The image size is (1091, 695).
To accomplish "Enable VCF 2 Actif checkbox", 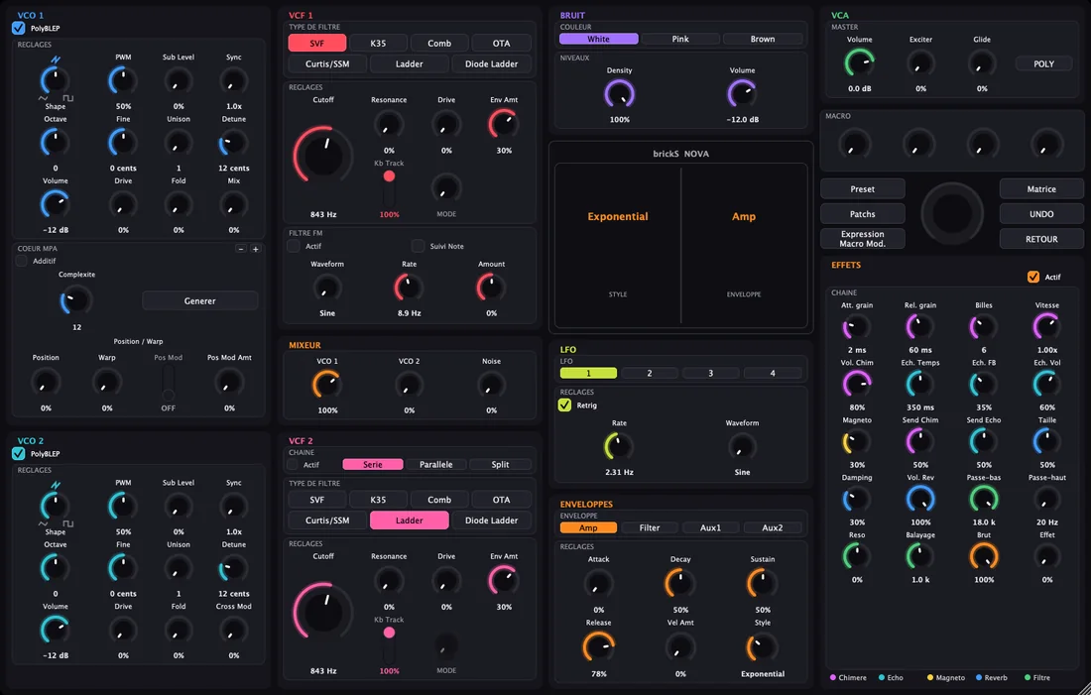I will coord(293,464).
